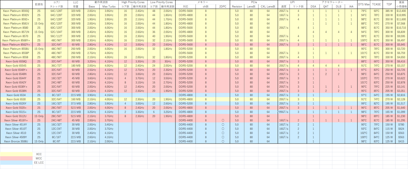The width and height of the screenshot is (408, 169).
Task: Select the 'Xeon Gold 5515+' cell
Action: 16,111
